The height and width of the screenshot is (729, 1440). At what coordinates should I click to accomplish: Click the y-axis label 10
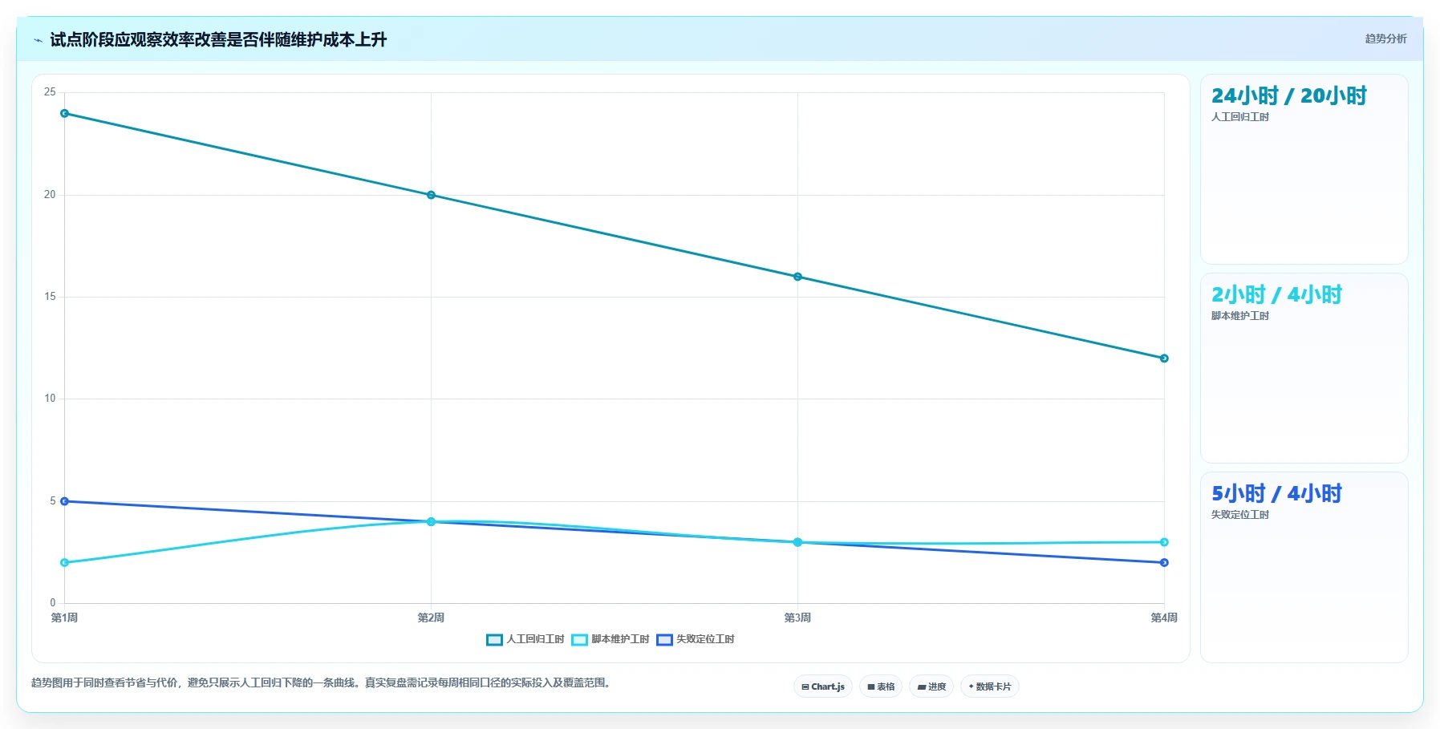pos(50,399)
